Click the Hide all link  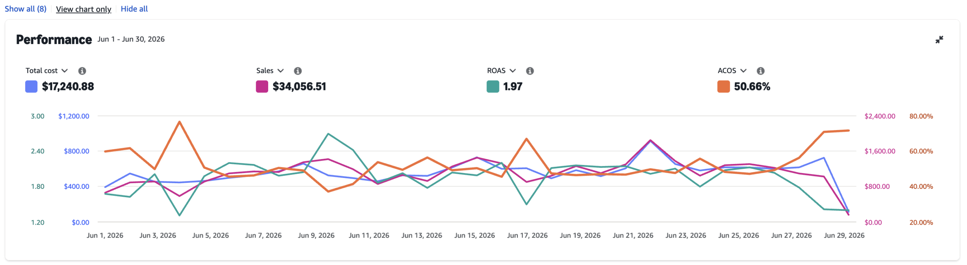134,9
